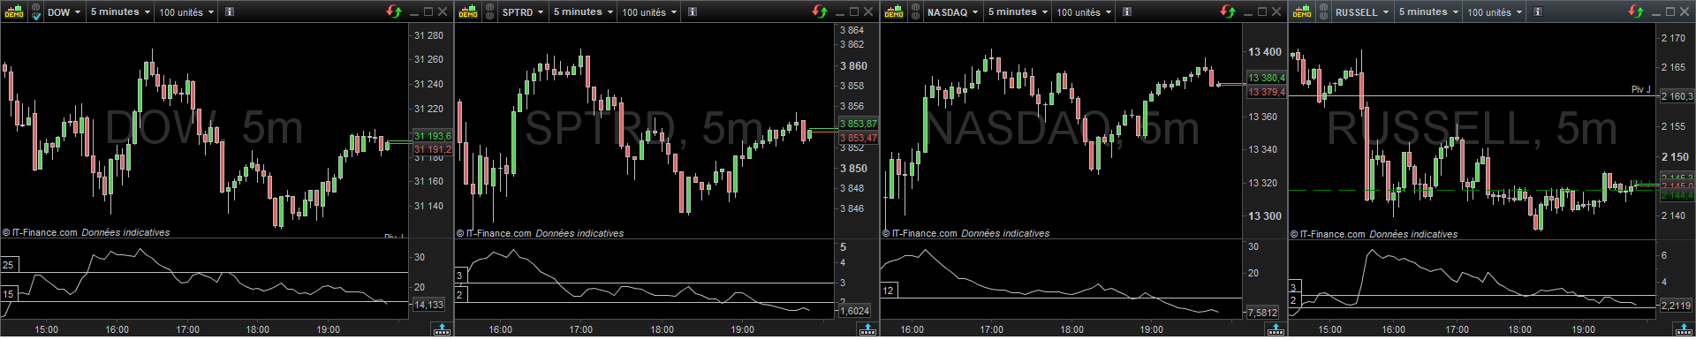Click the NASDAQ price label 13 380,4

coord(1266,78)
